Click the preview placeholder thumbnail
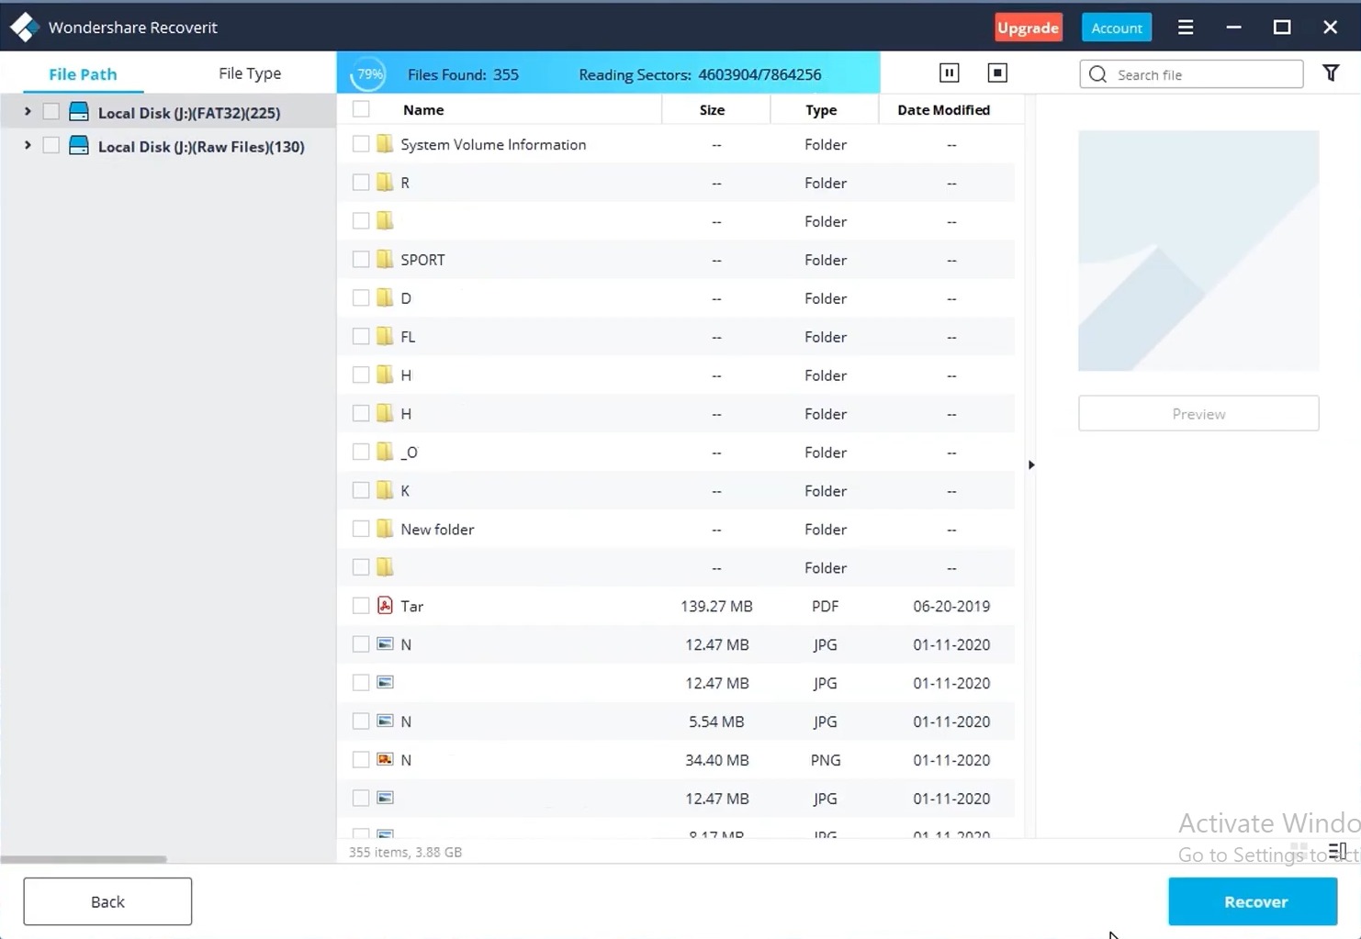The height and width of the screenshot is (939, 1361). coord(1198,251)
